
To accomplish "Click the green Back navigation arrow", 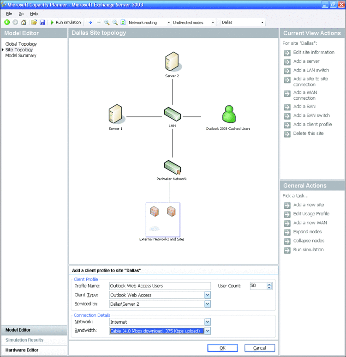I will (7, 22).
